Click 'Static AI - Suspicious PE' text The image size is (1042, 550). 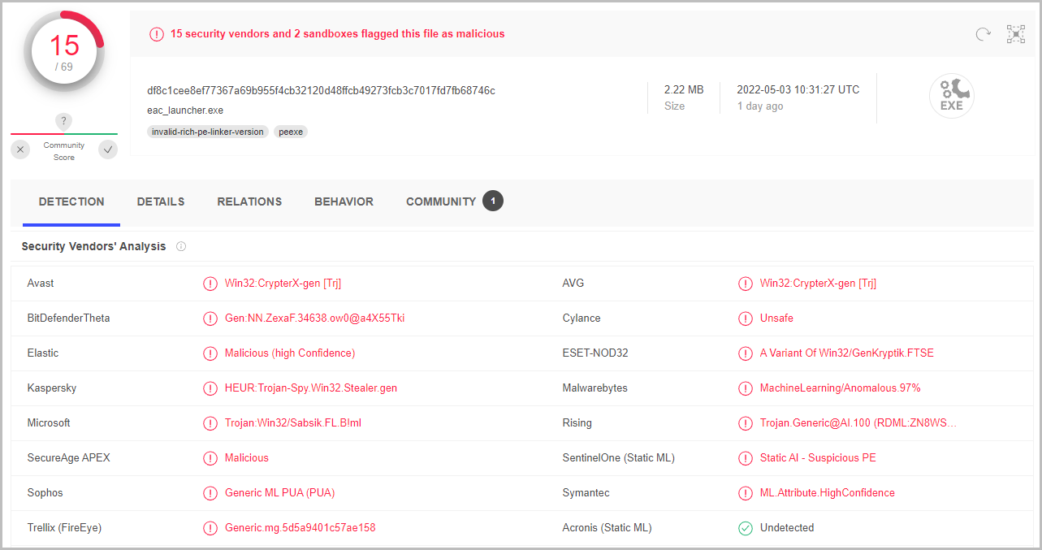(818, 458)
